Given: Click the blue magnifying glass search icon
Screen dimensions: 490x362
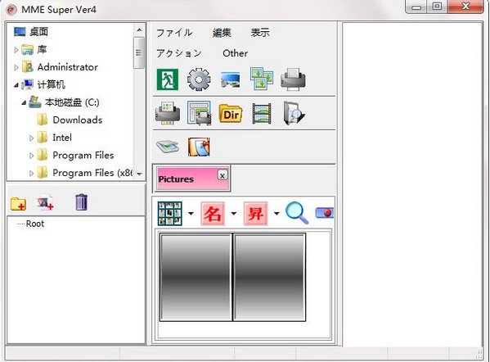Looking at the screenshot, I should (x=297, y=213).
